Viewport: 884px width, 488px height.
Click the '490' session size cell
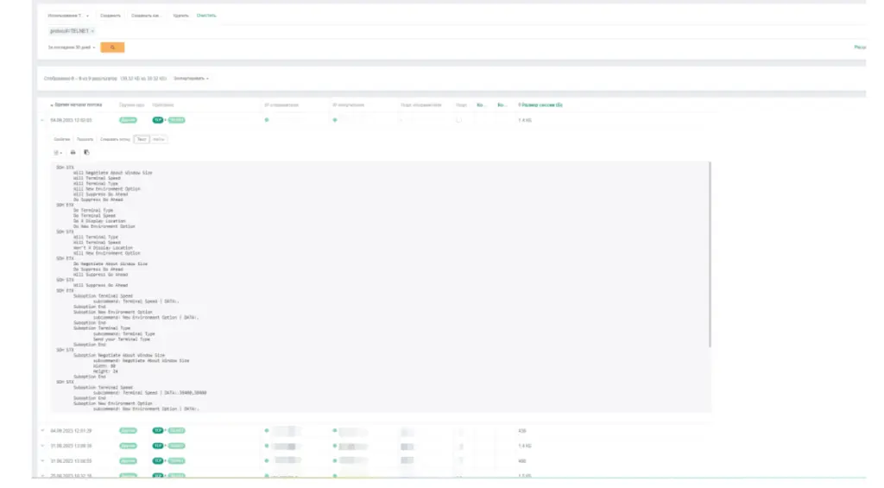pyautogui.click(x=522, y=461)
